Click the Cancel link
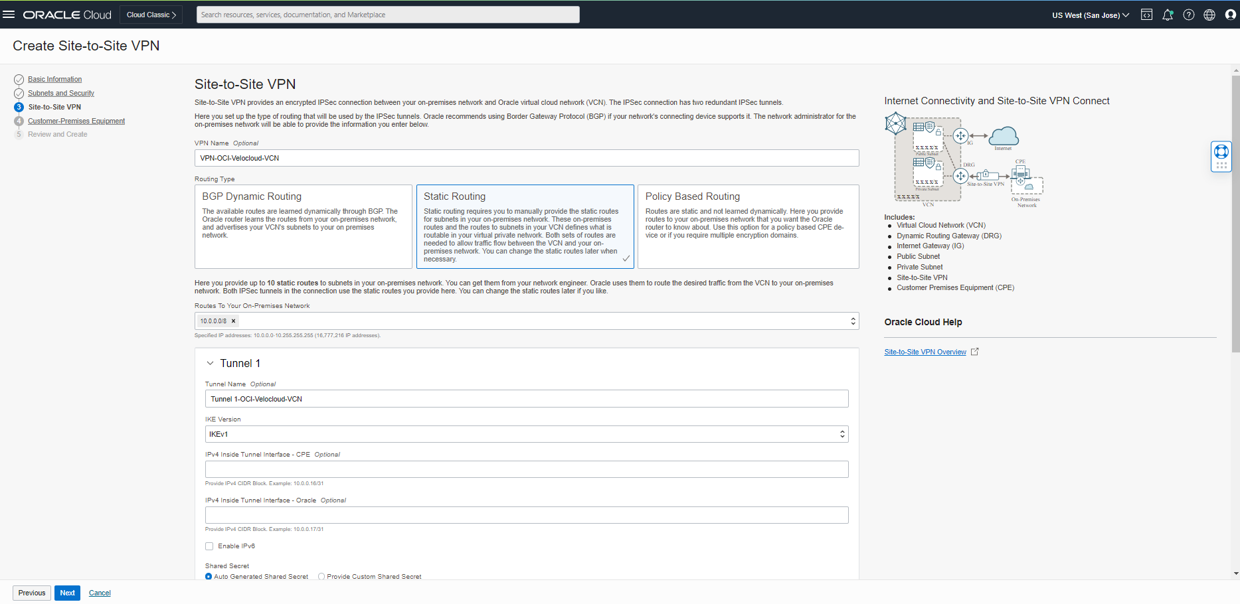This screenshot has height=604, width=1240. 100,593
